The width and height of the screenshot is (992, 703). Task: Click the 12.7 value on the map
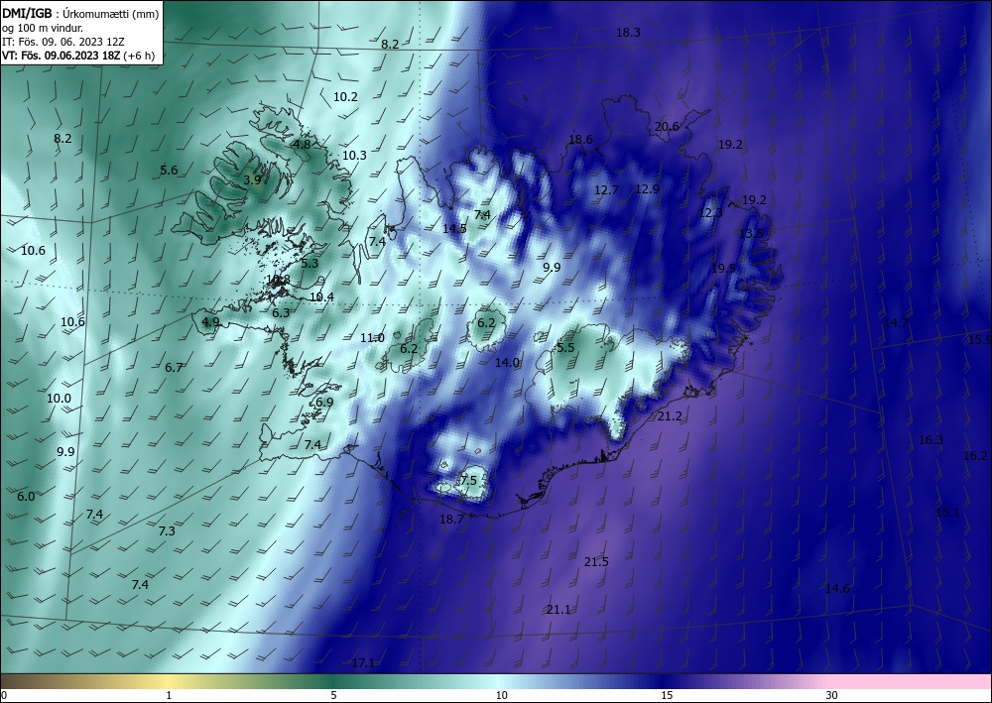(x=606, y=189)
